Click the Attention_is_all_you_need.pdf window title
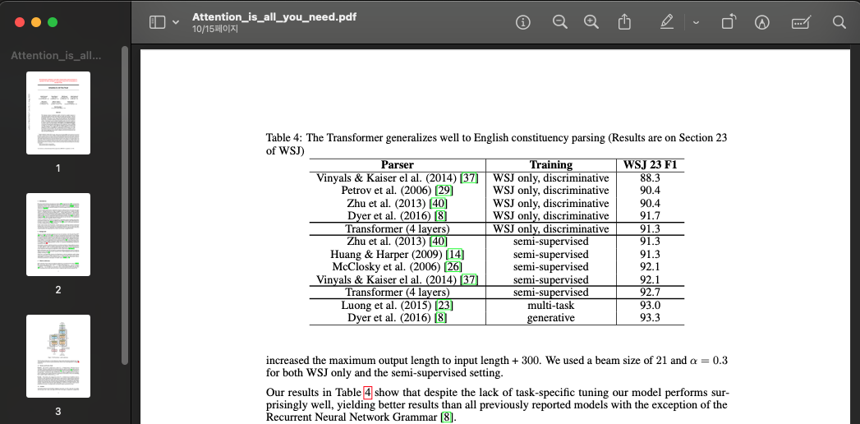 coord(274,16)
